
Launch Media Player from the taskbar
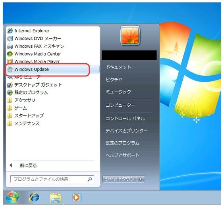tap(77, 197)
